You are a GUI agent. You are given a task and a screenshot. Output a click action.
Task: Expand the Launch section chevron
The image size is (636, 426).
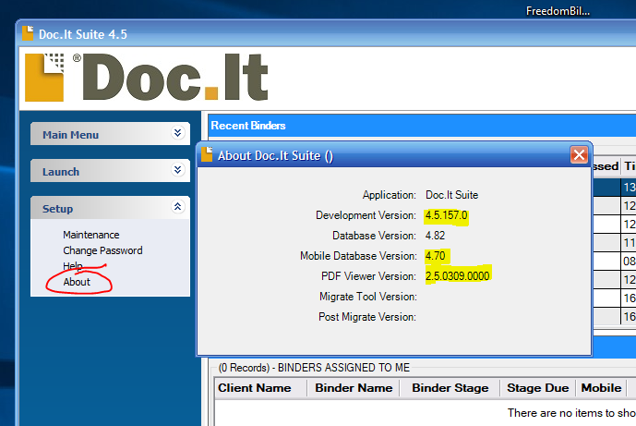[177, 170]
